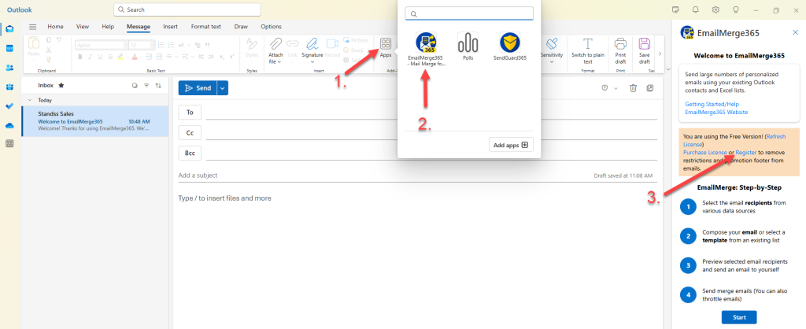Apply italic formatting
The height and width of the screenshot is (329, 806).
pyautogui.click(x=90, y=57)
